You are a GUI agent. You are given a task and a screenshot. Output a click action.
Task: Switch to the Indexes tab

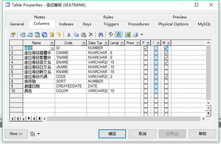[66, 24]
